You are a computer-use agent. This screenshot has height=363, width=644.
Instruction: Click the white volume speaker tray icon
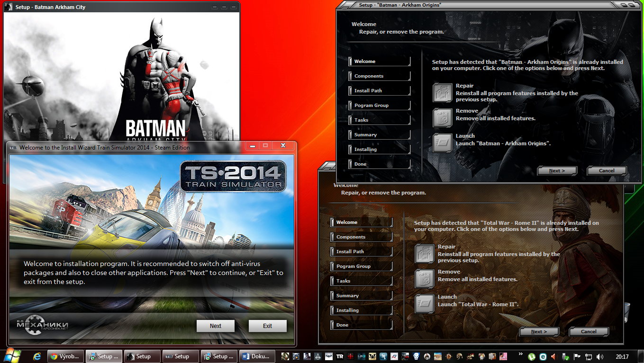point(600,357)
